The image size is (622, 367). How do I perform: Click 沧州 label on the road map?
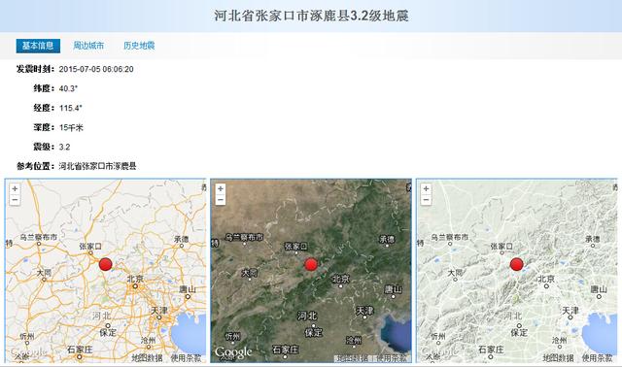149,340
